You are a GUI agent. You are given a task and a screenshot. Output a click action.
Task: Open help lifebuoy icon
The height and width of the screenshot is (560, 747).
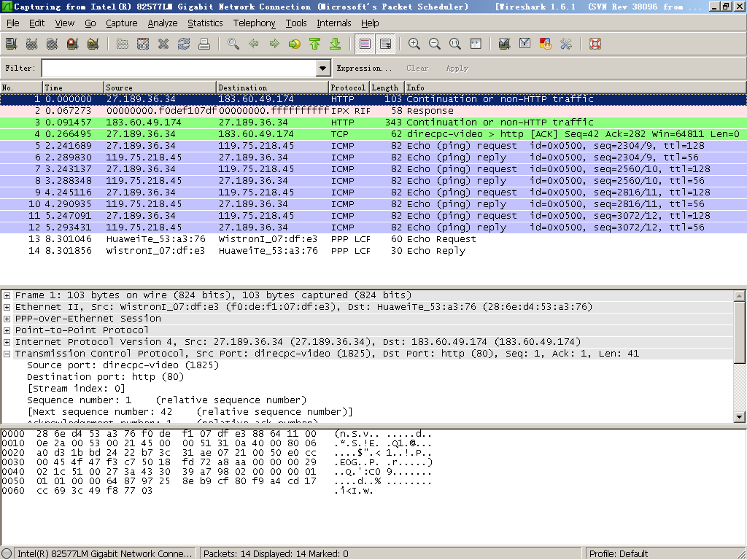[595, 44]
